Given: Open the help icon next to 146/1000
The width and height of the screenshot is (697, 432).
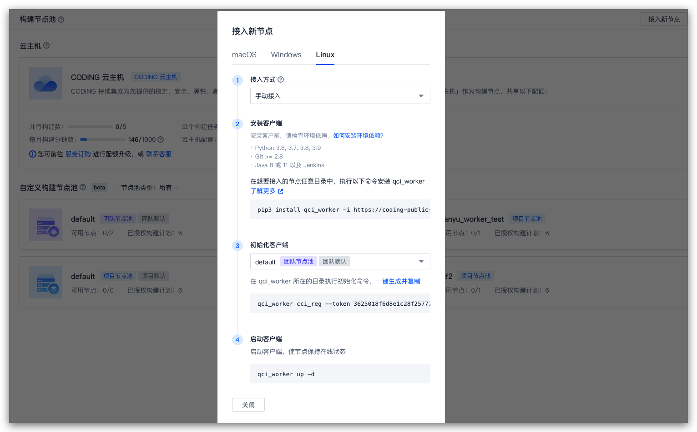Looking at the screenshot, I should 161,139.
